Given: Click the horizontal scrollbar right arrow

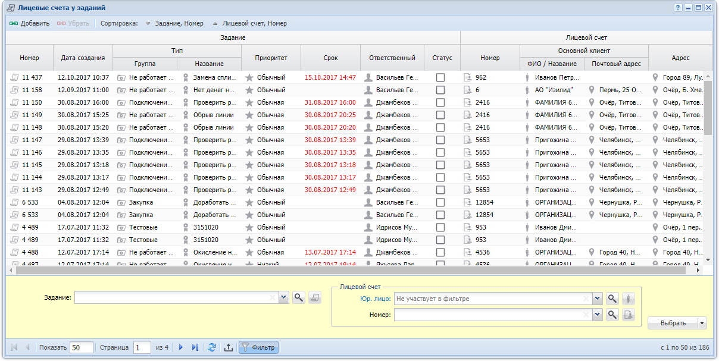Looking at the screenshot, I should [699, 270].
